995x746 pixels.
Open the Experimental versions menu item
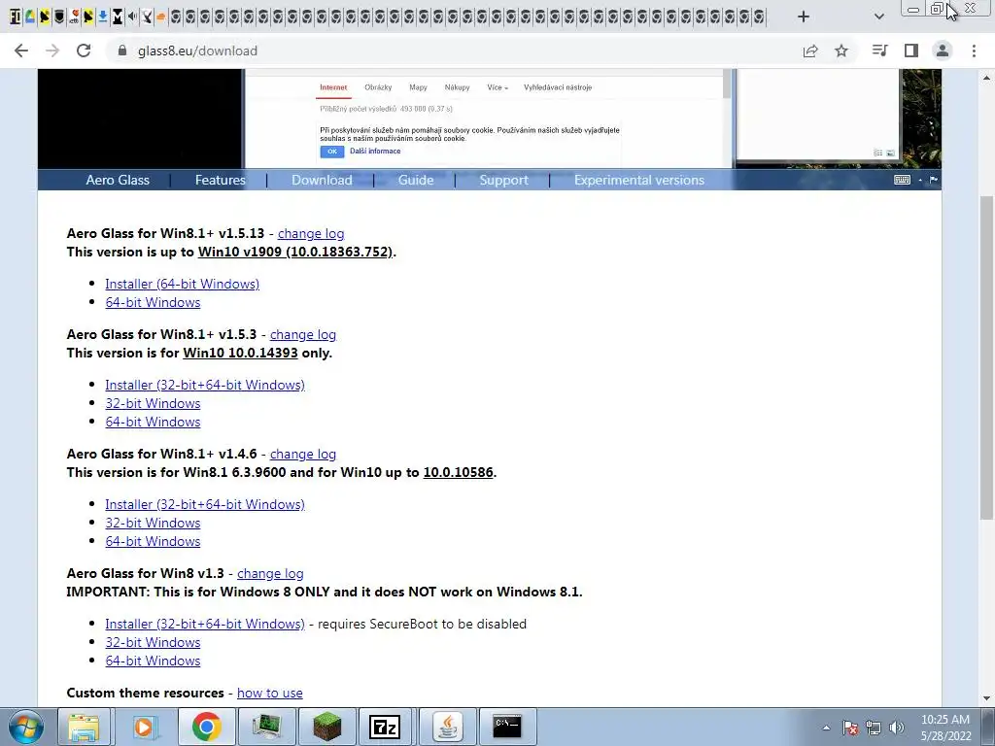pyautogui.click(x=639, y=180)
